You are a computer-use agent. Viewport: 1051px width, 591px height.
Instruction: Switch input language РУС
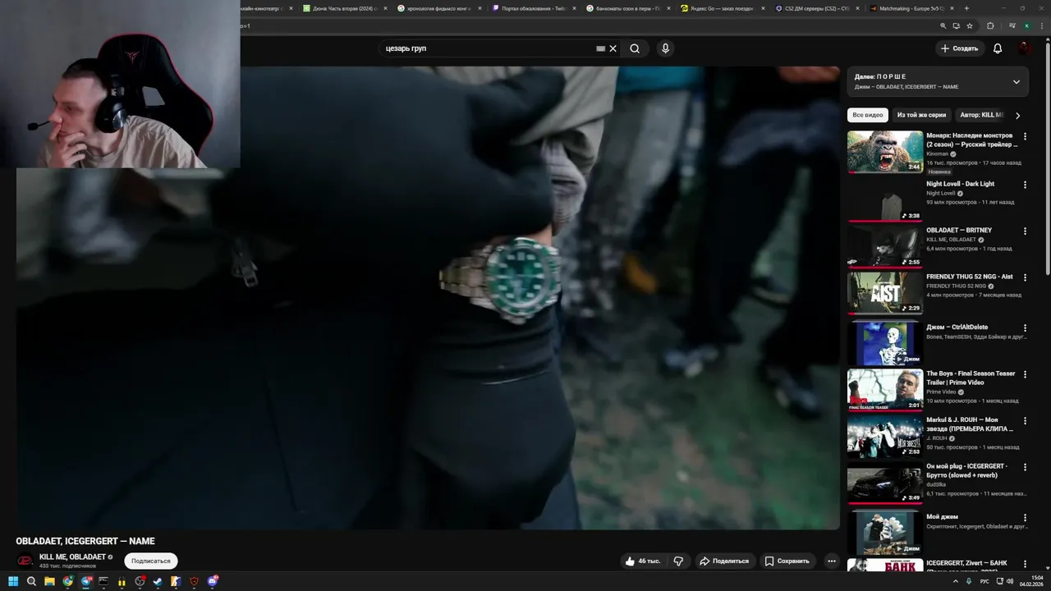click(x=984, y=581)
